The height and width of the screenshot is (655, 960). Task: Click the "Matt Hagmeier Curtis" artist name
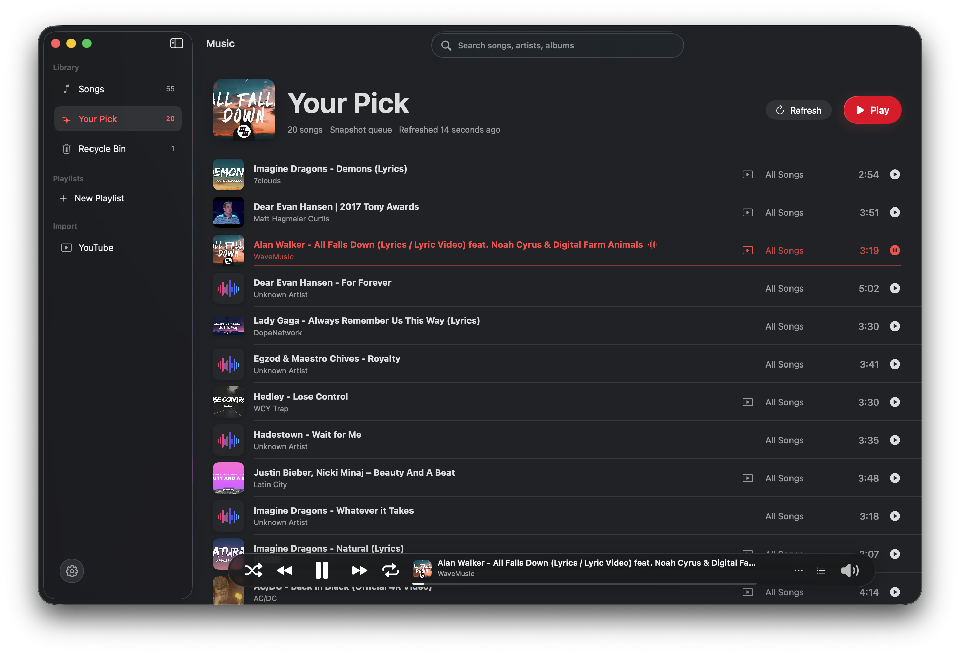[x=291, y=219]
